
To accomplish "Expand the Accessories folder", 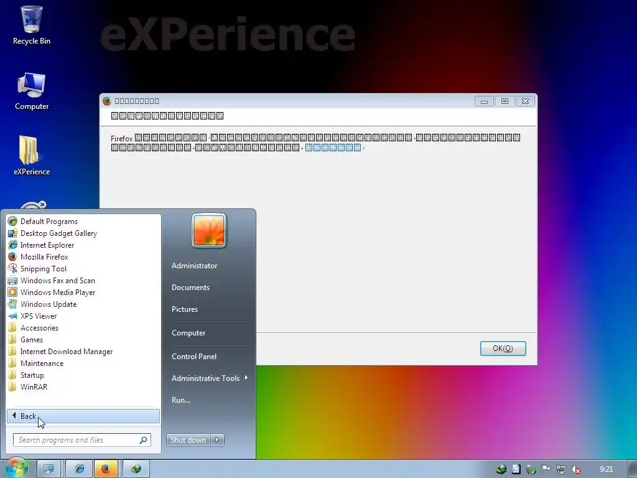I will pos(39,327).
